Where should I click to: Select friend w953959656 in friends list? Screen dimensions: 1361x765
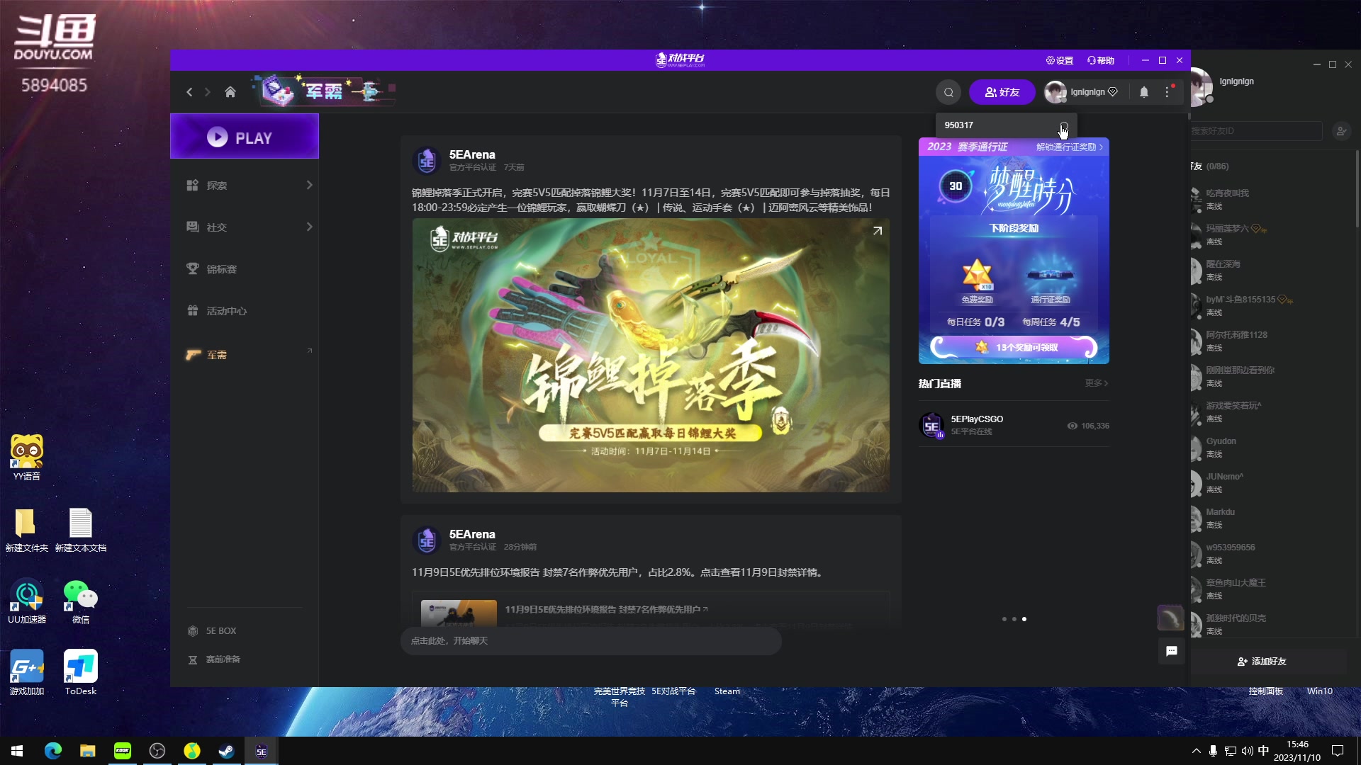click(x=1272, y=553)
